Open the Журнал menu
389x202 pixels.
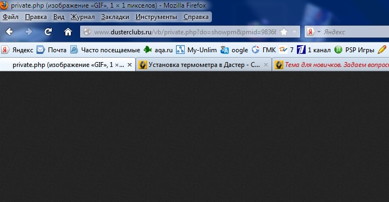[83, 17]
